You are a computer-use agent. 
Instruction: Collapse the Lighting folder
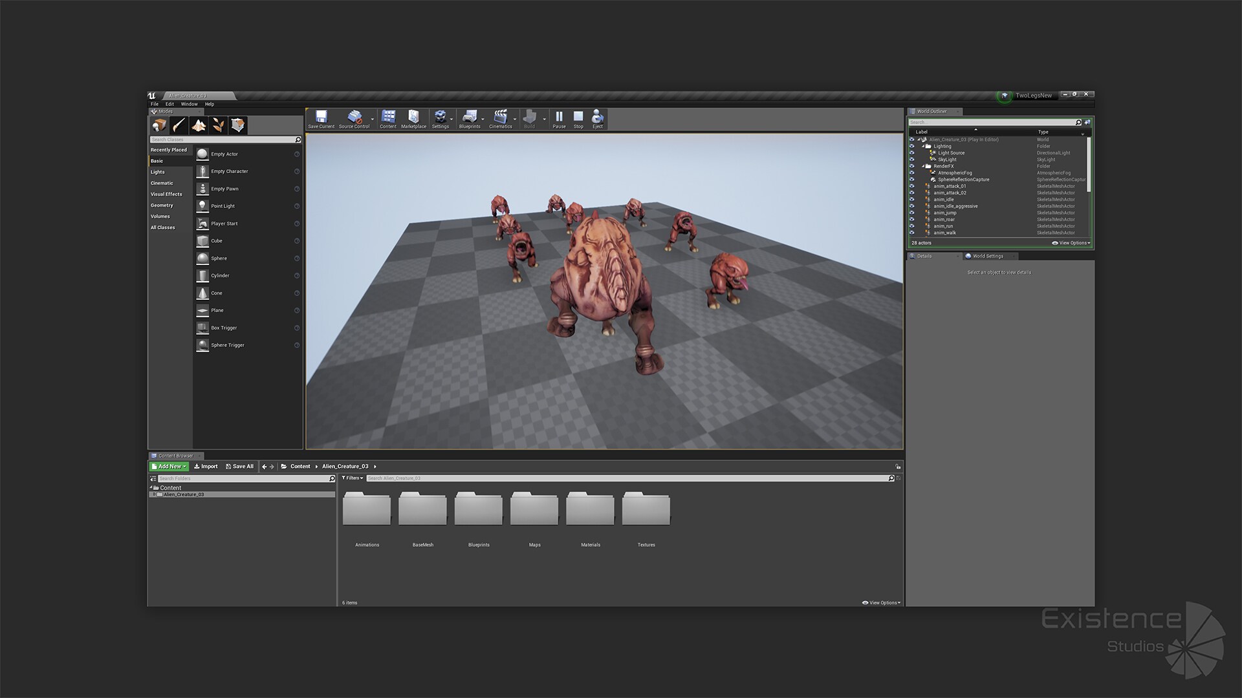coord(923,146)
